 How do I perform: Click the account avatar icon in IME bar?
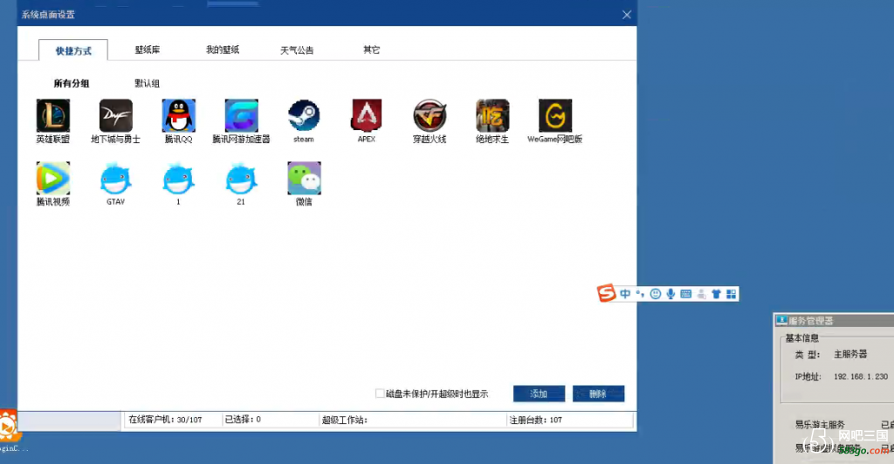point(701,294)
